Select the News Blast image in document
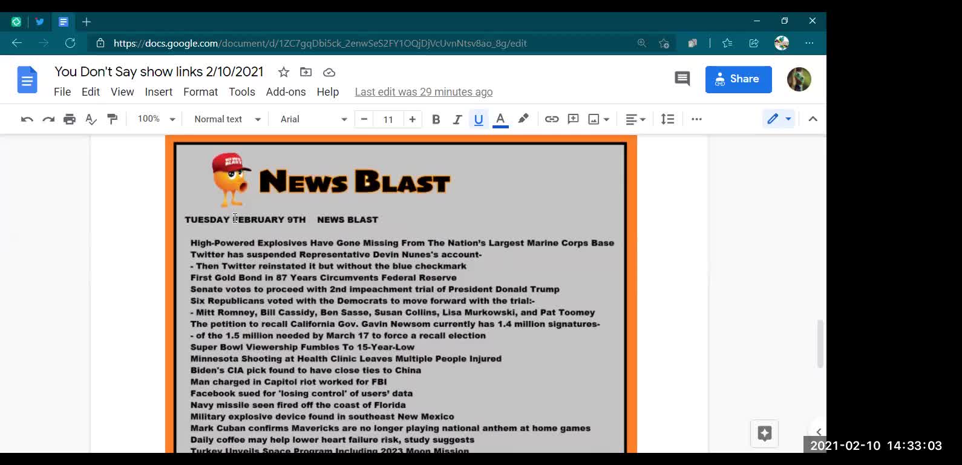This screenshot has width=962, height=465. pyautogui.click(x=401, y=294)
